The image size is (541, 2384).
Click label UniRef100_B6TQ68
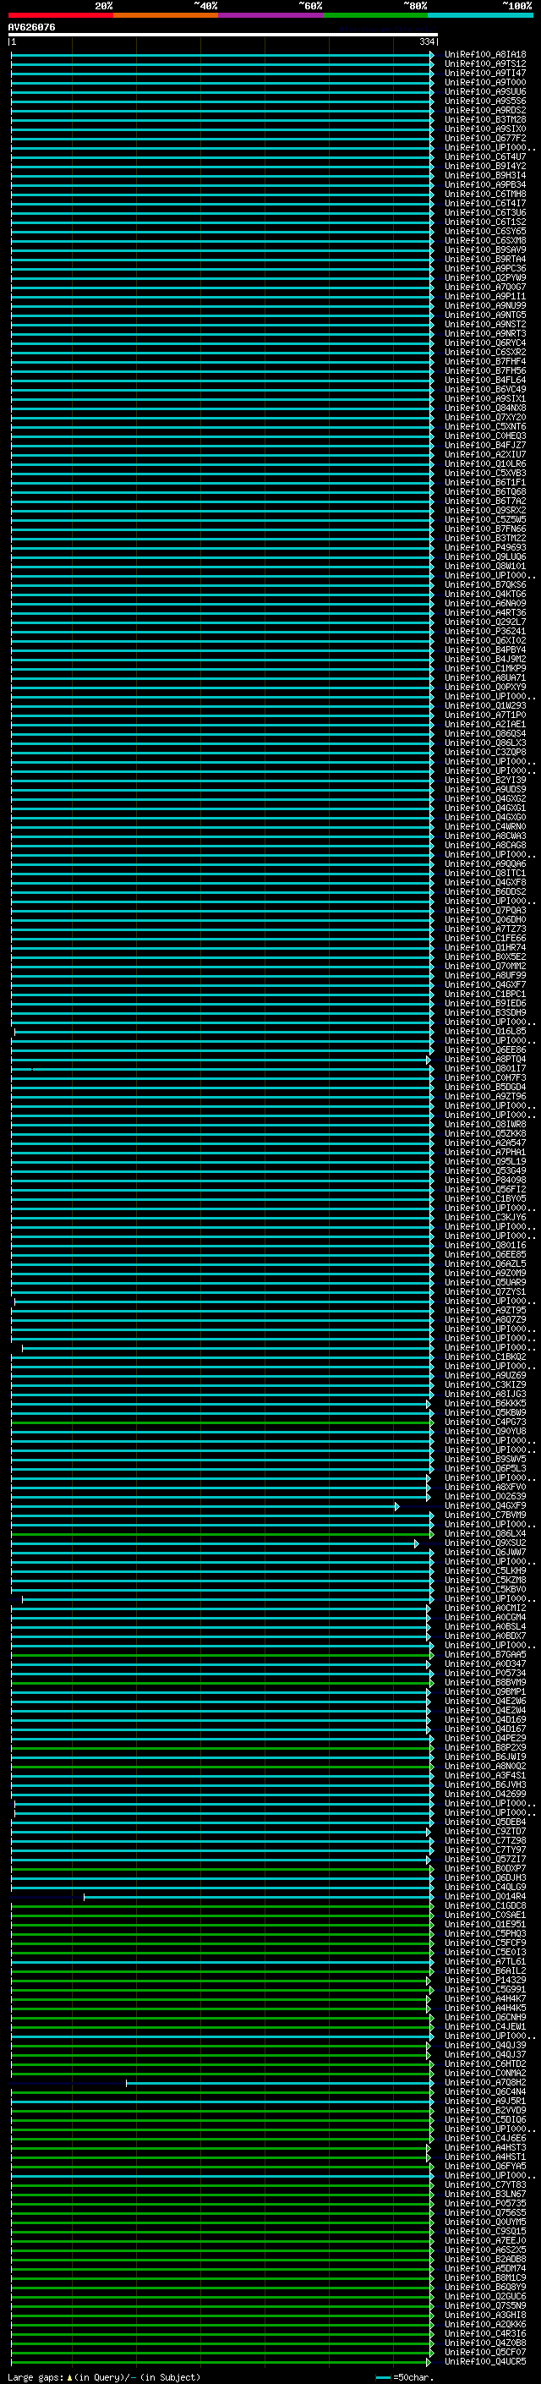(485, 491)
